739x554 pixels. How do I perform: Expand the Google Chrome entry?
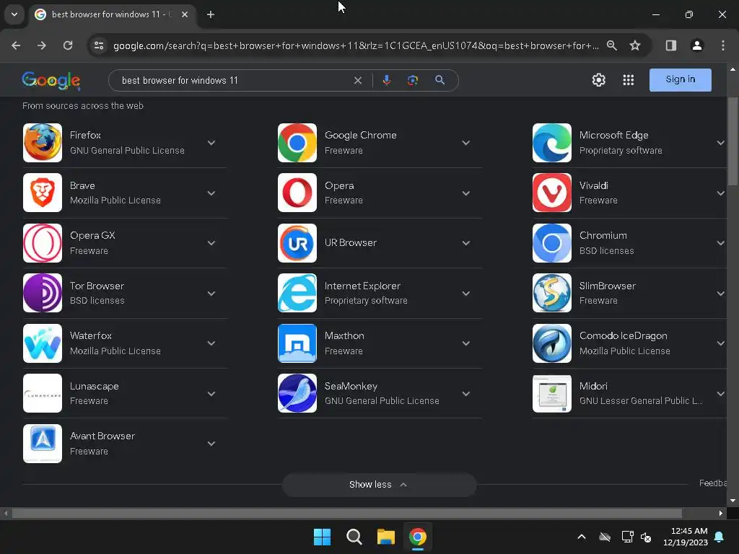coord(466,143)
